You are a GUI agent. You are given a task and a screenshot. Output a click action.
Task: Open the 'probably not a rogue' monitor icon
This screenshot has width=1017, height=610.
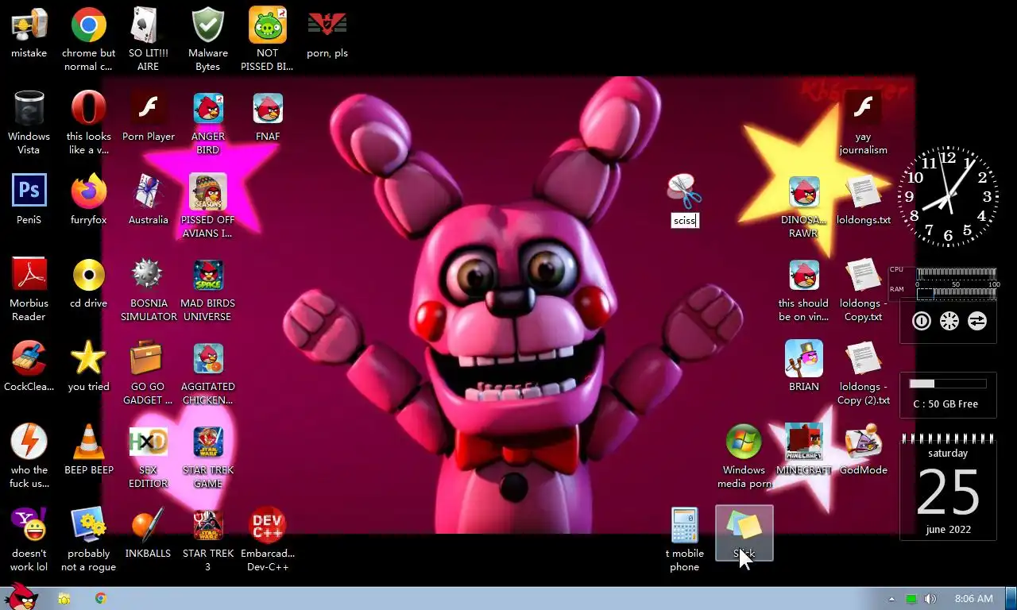coord(89,525)
